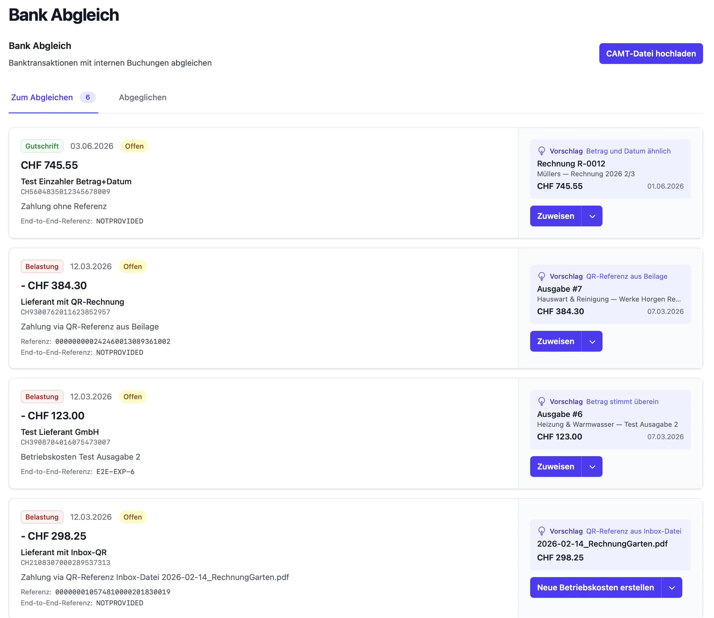The width and height of the screenshot is (714, 618).
Task: Click lightbulb icon in Ausgabe #7 suggestion
Action: coord(541,276)
